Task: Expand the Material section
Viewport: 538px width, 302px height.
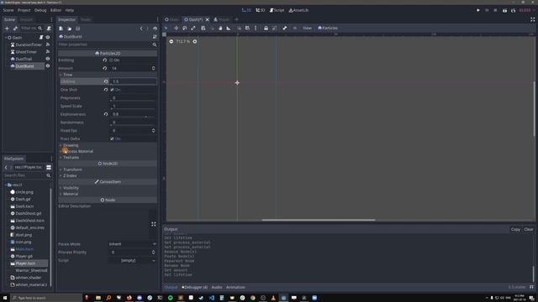Action: click(x=108, y=194)
